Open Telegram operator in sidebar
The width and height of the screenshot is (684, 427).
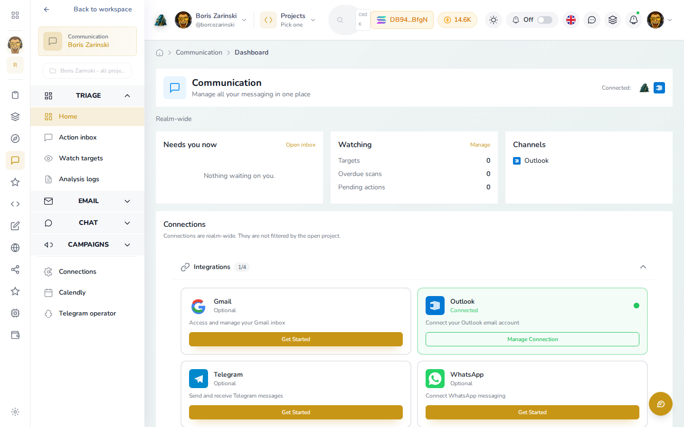(87, 314)
